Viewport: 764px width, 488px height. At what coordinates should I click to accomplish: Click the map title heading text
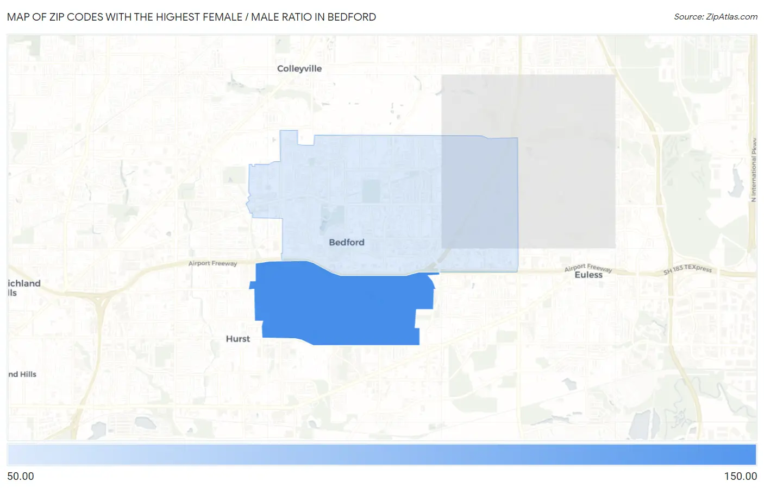click(x=191, y=17)
